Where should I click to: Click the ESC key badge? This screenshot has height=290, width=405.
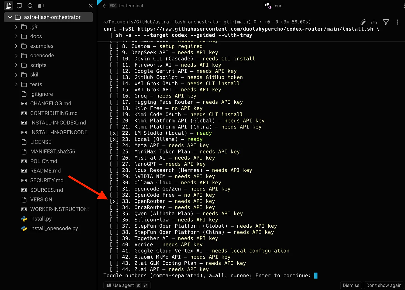pos(113,6)
